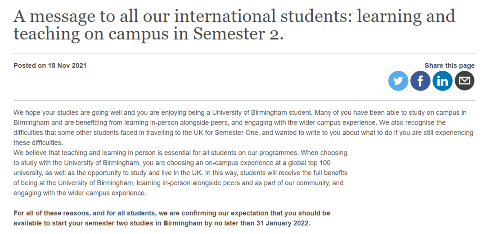Screen dimensions: 486x234
Task: Click the horizontal divider below share icons
Action: click(243, 101)
